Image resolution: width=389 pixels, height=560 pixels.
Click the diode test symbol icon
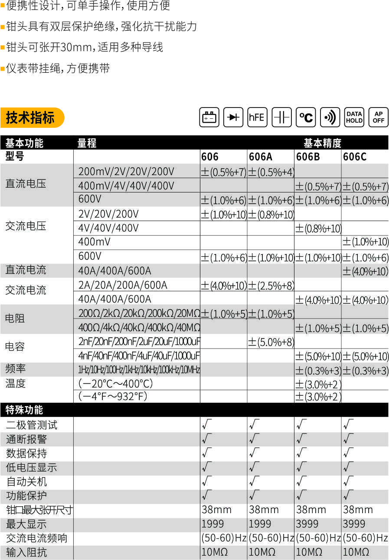tap(233, 117)
